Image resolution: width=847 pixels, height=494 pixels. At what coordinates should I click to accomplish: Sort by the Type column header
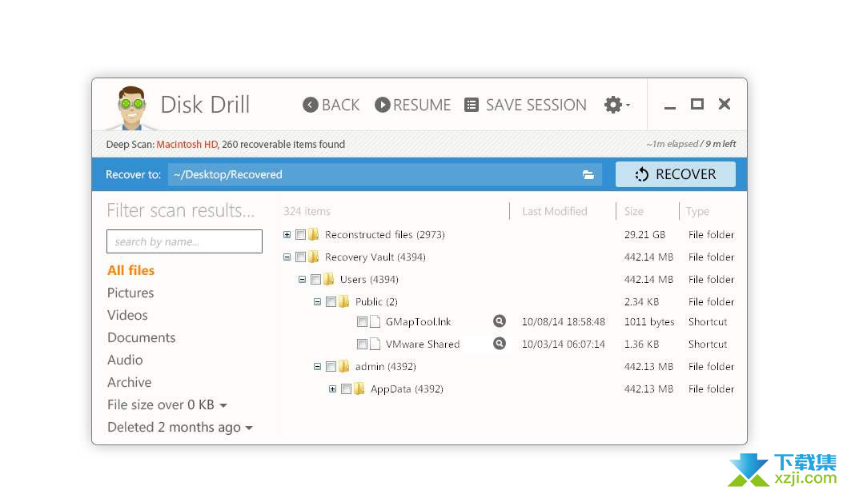pos(697,211)
